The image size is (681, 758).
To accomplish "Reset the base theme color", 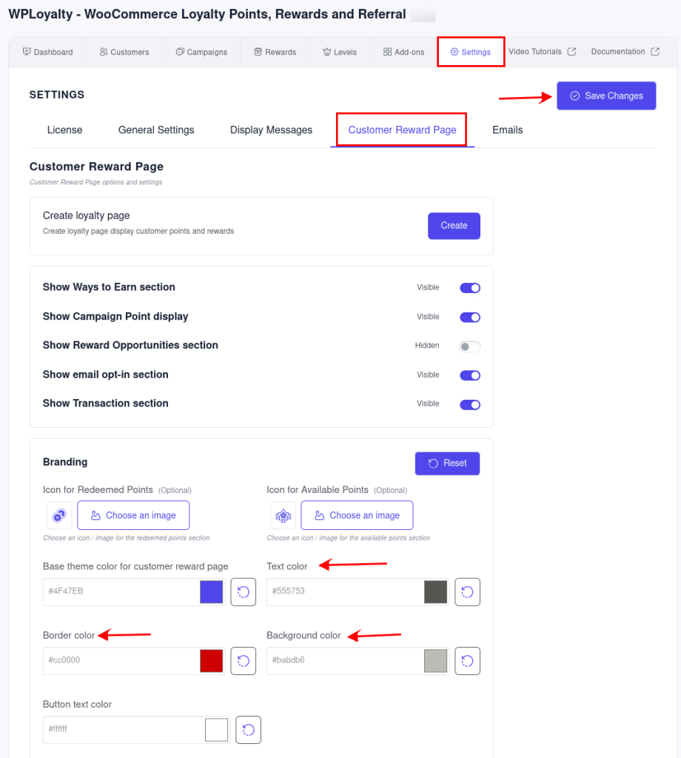I will [243, 591].
